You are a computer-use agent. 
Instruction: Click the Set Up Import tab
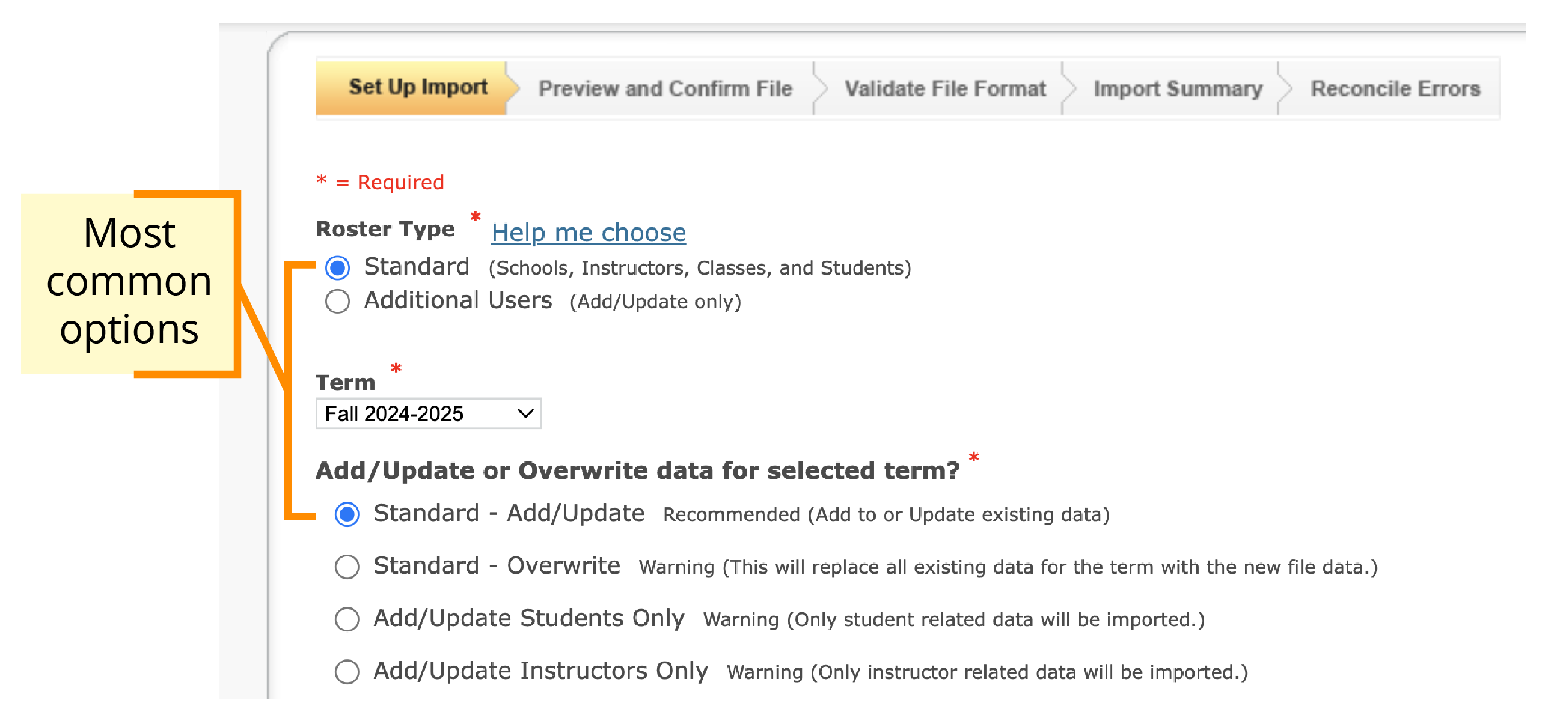(x=395, y=89)
